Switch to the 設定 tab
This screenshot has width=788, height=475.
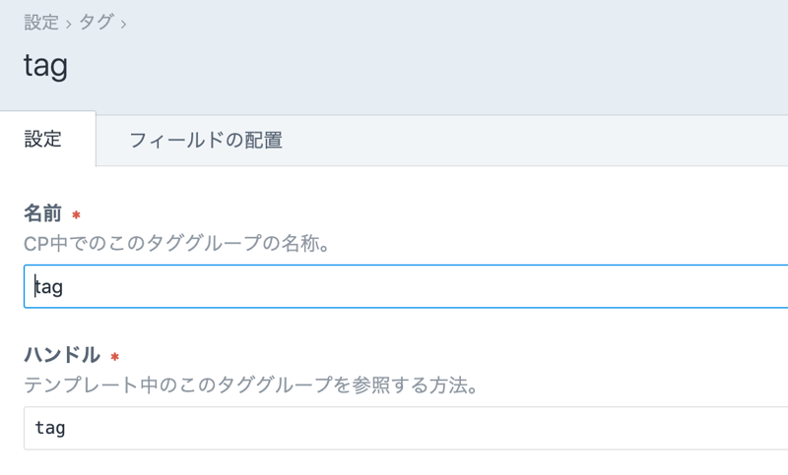coord(43,140)
